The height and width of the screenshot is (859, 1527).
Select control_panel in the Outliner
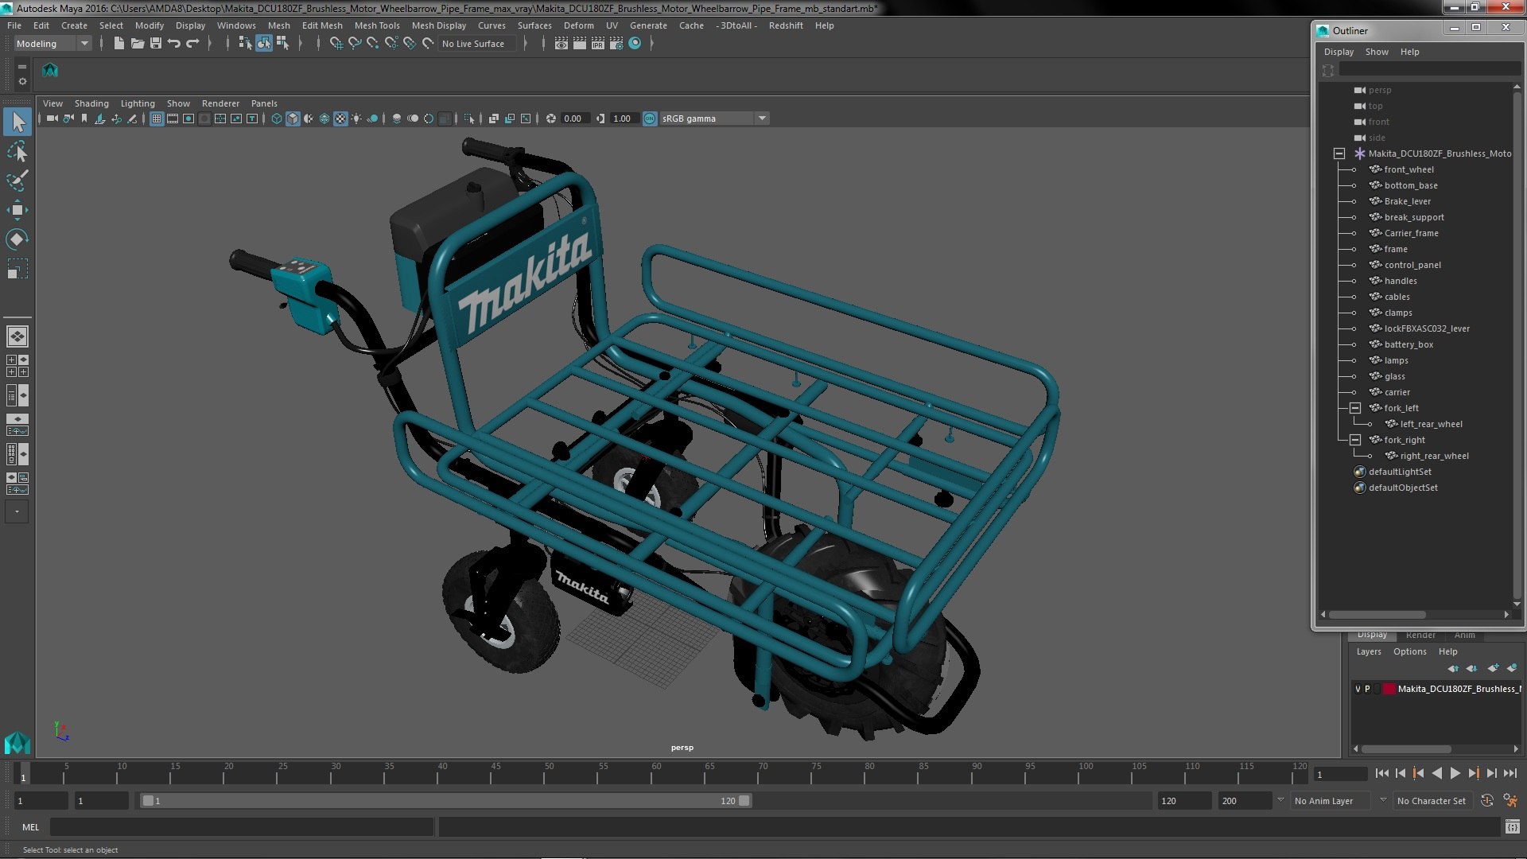click(x=1412, y=265)
